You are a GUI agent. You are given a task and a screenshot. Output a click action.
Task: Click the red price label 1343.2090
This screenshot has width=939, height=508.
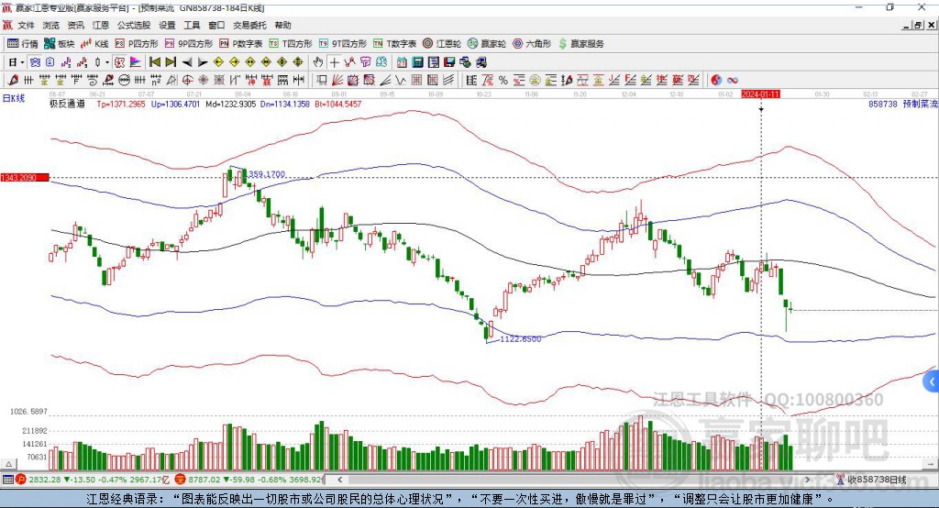tap(25, 177)
